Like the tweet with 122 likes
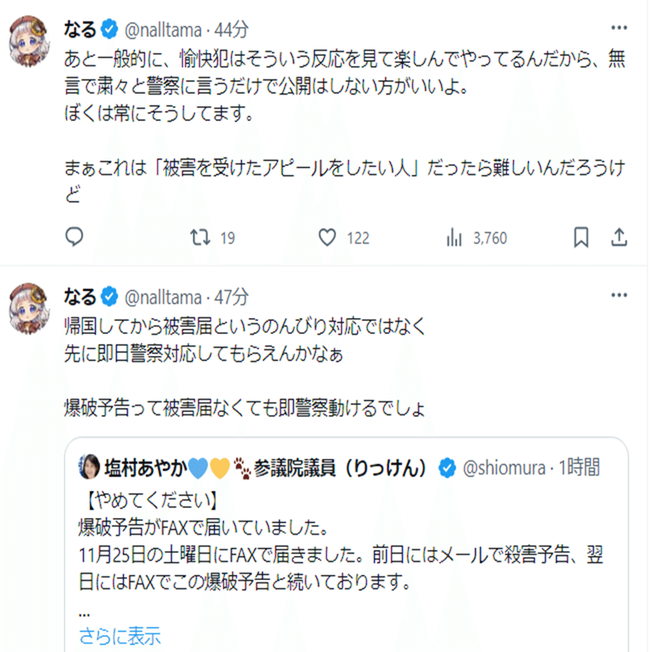Image resolution: width=652 pixels, height=652 pixels. [327, 238]
